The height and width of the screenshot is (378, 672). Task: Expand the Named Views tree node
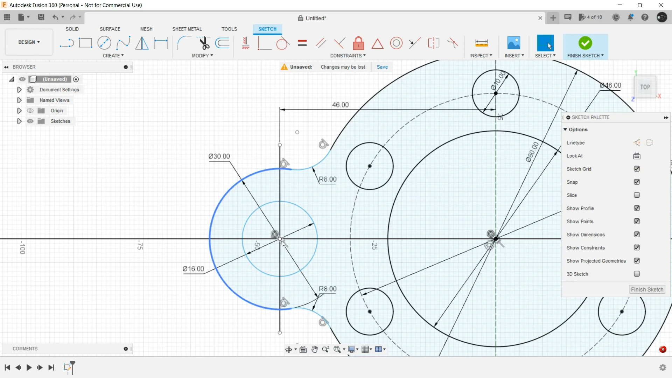pos(19,100)
